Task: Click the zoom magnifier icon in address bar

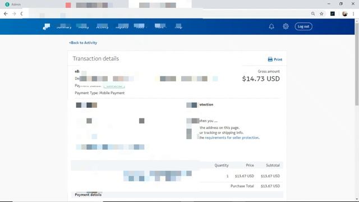Action: pyautogui.click(x=313, y=13)
